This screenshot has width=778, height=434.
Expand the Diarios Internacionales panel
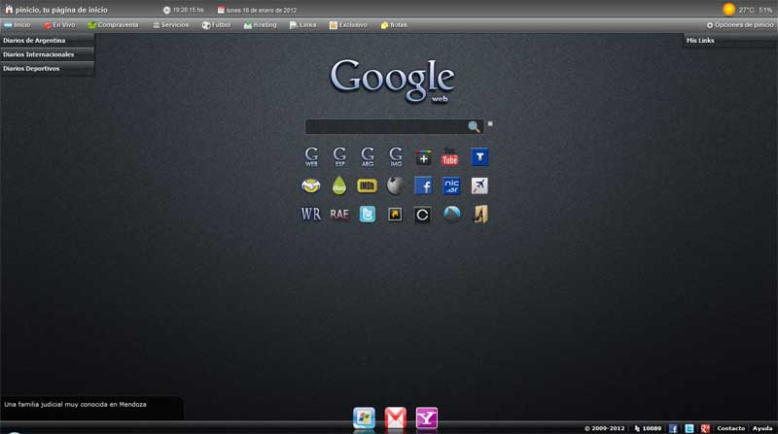(47, 54)
